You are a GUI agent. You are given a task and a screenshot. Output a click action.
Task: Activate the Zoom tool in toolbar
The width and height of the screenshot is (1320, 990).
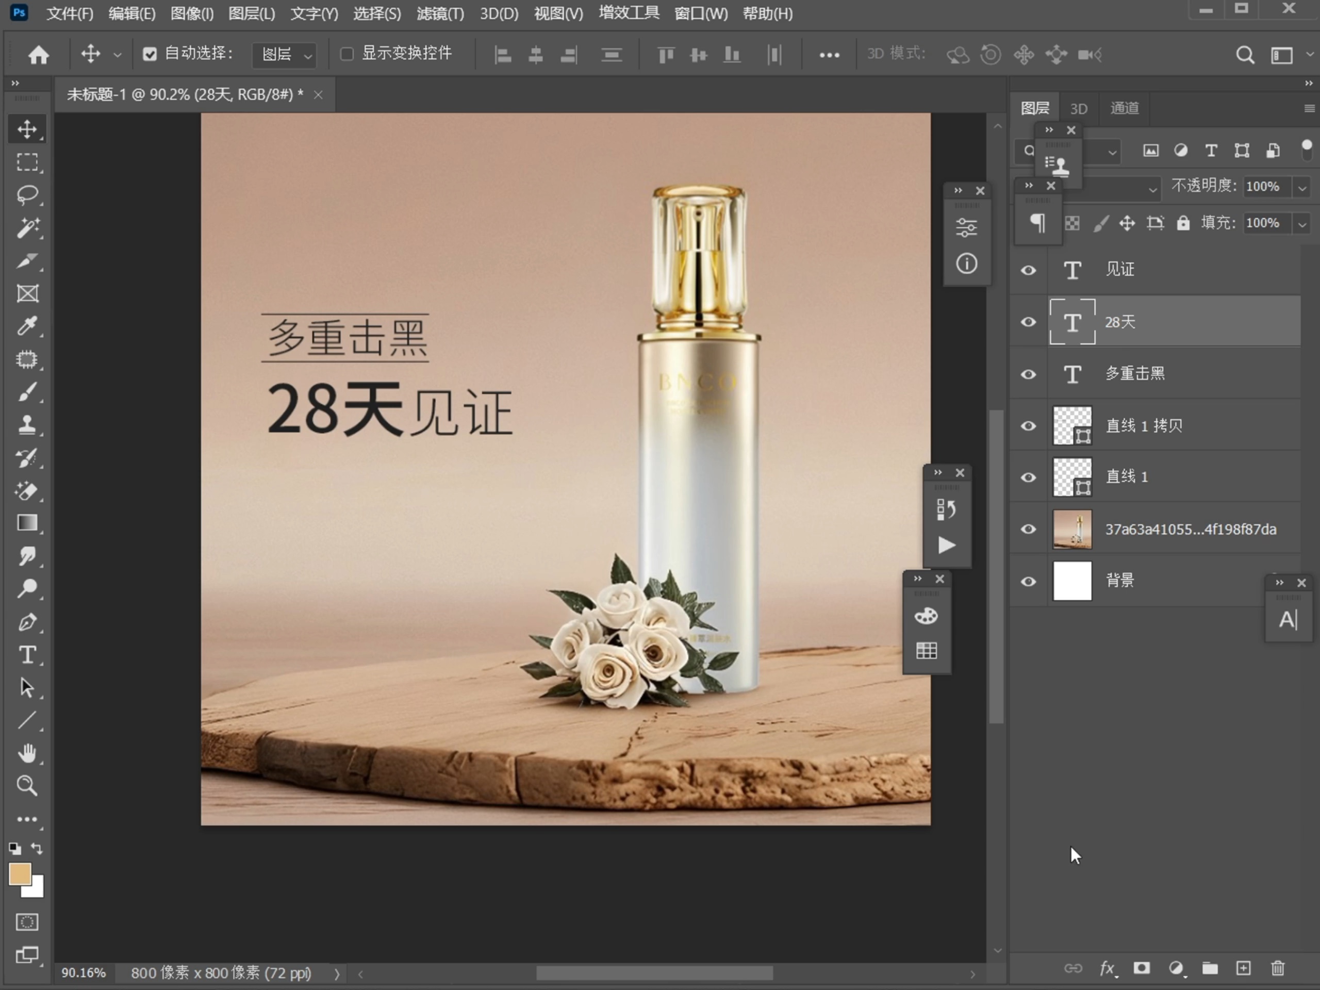click(27, 786)
